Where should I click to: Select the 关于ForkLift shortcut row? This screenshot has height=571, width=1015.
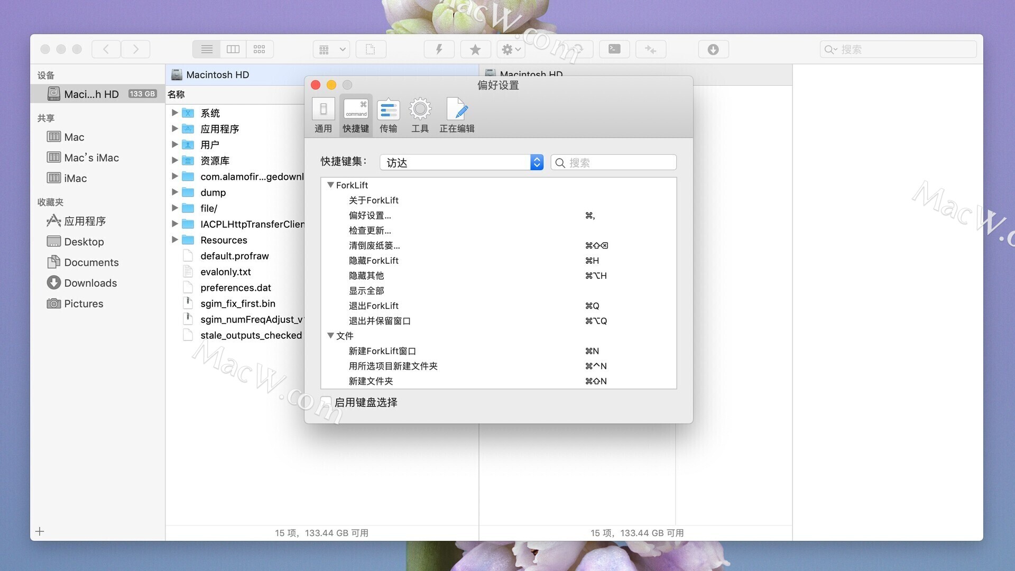coord(499,200)
